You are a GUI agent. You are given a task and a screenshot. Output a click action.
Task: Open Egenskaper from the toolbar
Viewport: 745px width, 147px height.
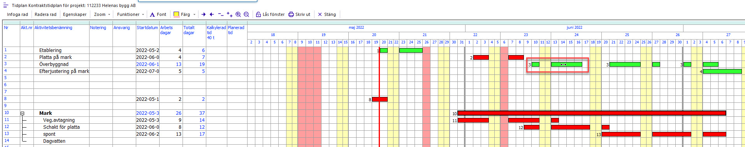pos(75,14)
